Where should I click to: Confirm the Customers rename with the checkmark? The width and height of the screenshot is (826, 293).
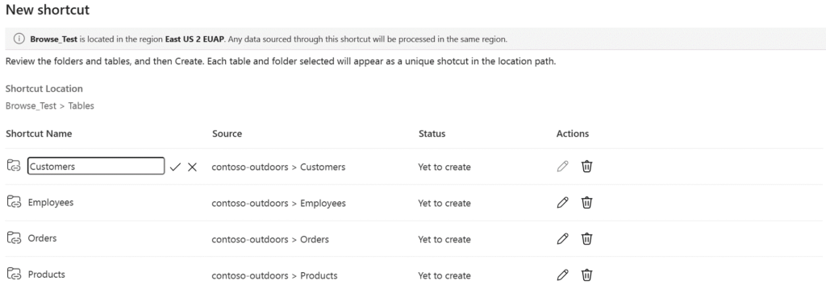tap(175, 167)
